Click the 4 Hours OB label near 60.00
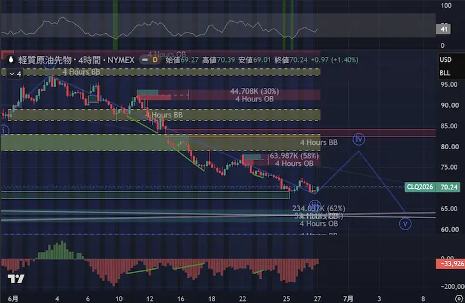465x303 pixels. [319, 224]
